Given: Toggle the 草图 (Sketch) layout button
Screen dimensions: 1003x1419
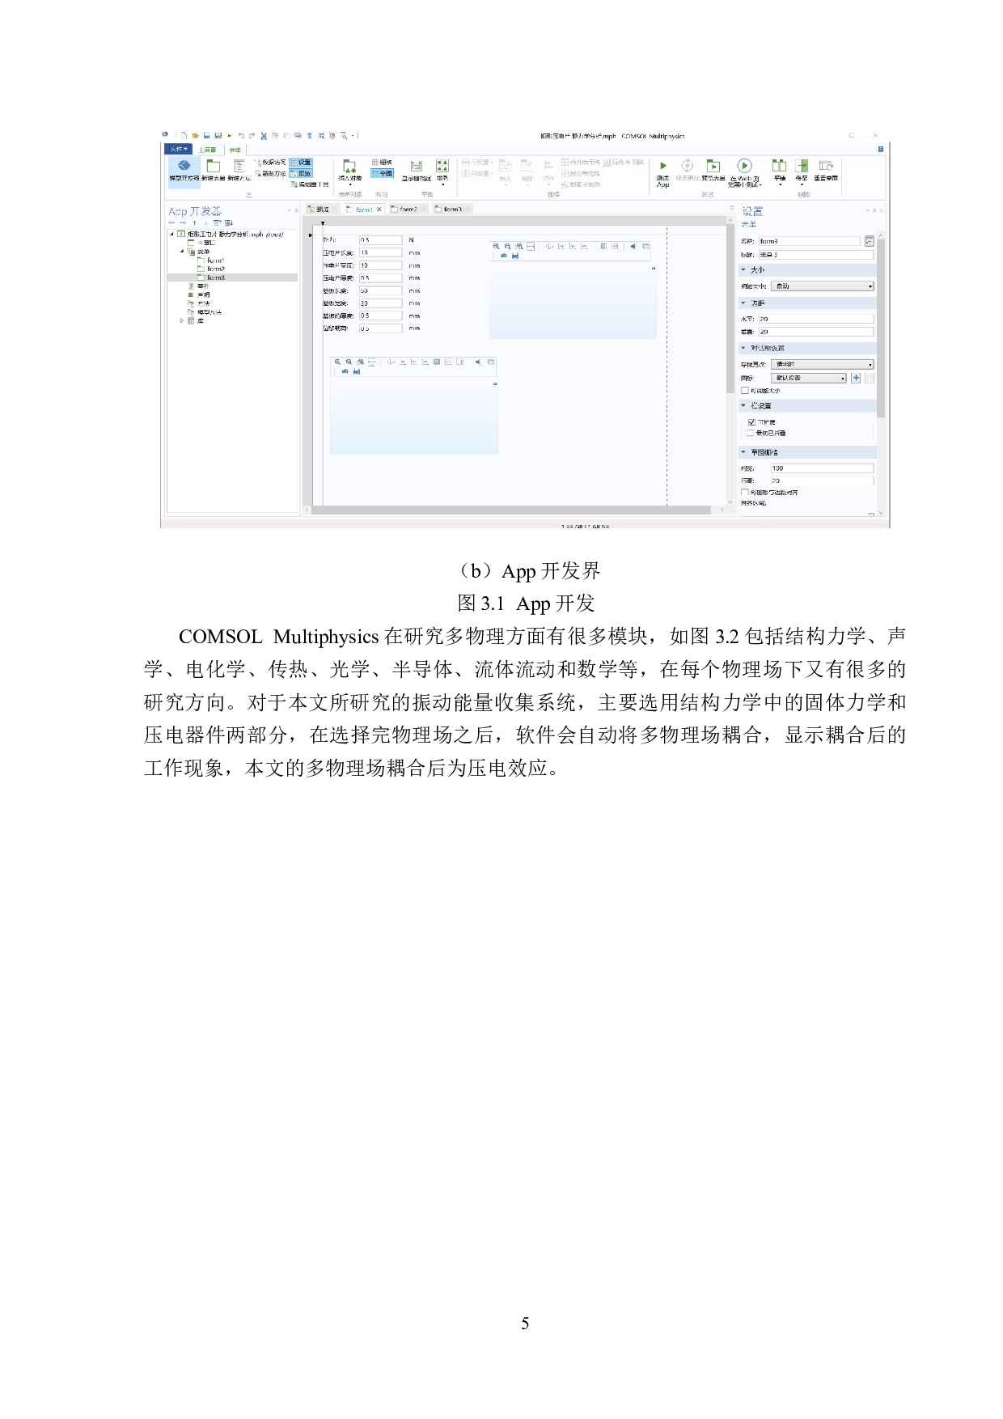Looking at the screenshot, I should 382,173.
